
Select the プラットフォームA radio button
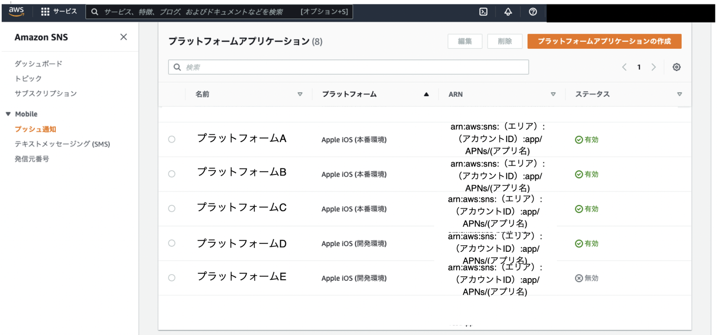tap(172, 140)
